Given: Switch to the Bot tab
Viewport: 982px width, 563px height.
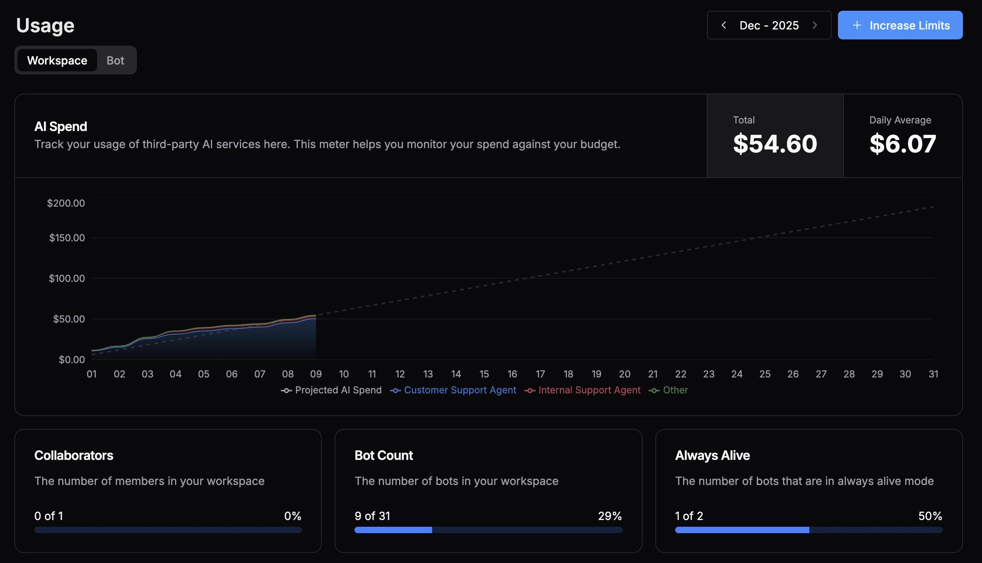Looking at the screenshot, I should click(115, 60).
